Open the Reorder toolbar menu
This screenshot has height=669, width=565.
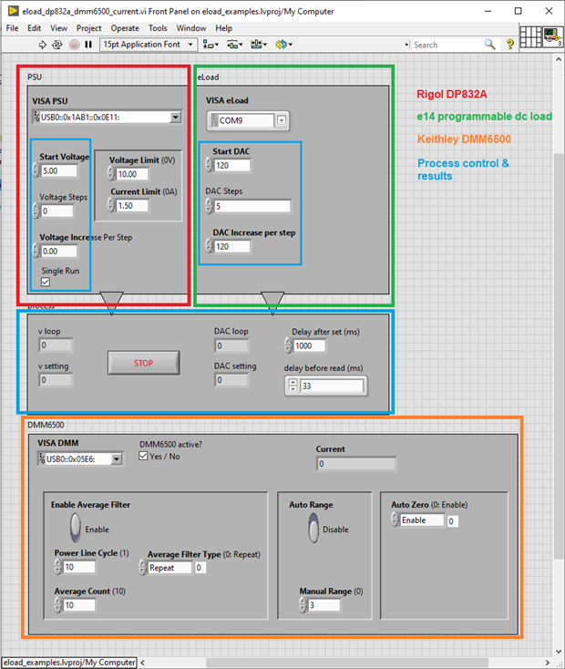pos(283,45)
